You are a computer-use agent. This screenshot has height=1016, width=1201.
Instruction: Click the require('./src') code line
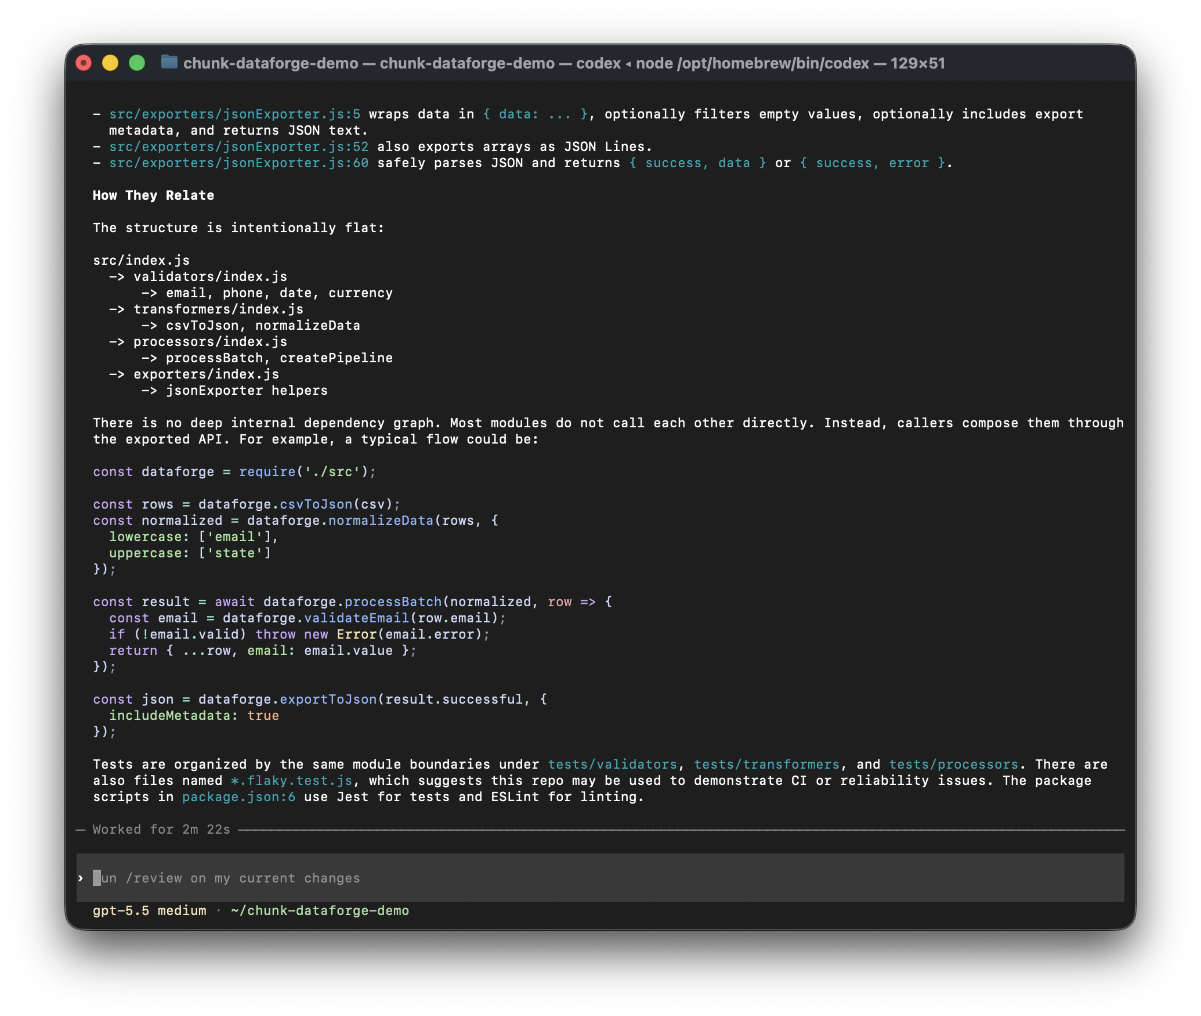(235, 471)
